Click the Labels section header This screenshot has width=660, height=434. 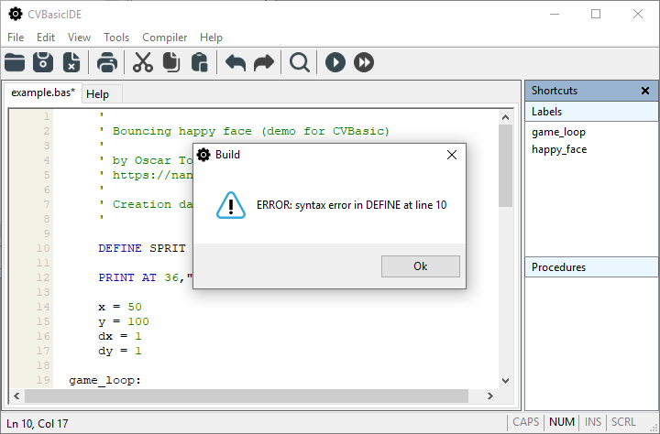(x=591, y=112)
